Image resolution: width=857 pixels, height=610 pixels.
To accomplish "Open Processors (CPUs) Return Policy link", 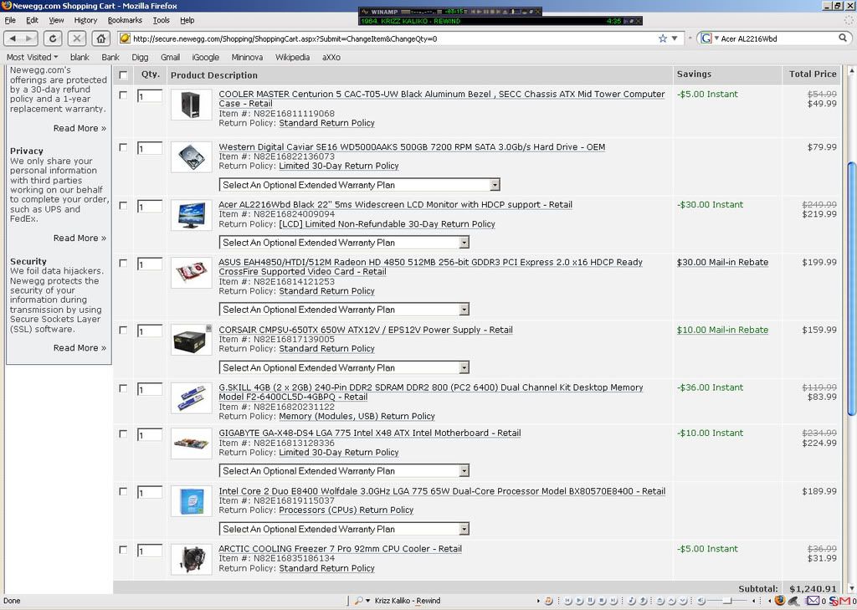I will pos(346,510).
